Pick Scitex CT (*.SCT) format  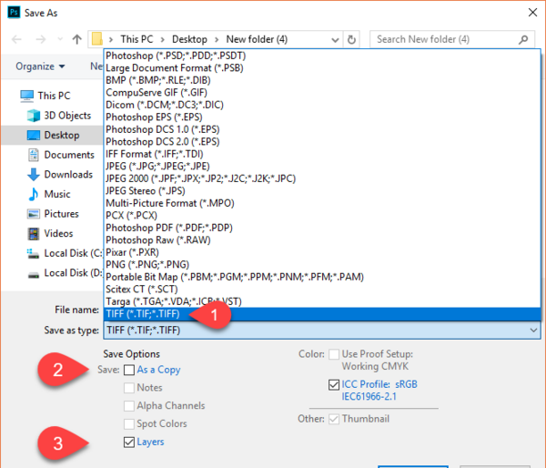coord(322,289)
